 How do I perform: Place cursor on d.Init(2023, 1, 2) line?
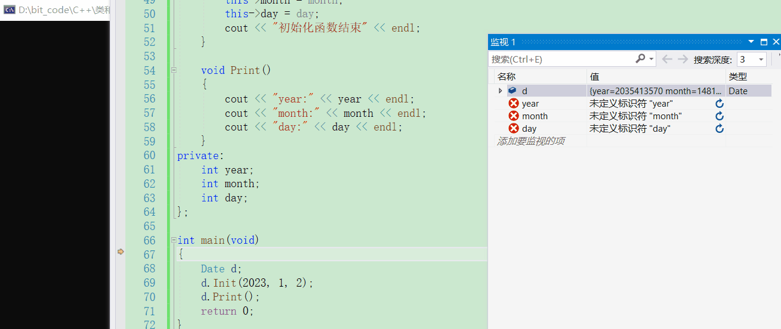[257, 283]
